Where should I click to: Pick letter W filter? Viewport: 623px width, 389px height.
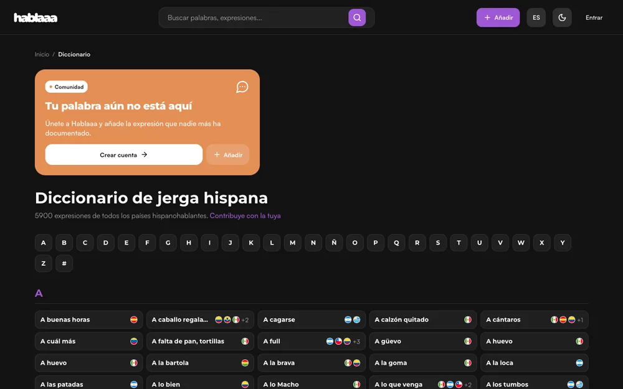point(521,243)
